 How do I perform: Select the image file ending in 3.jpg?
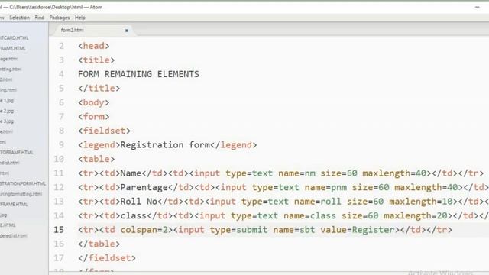tap(7, 121)
